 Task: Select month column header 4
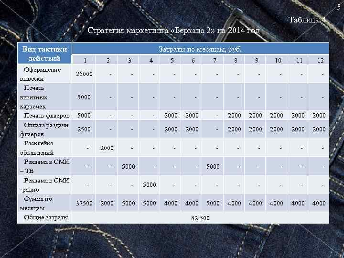151,60
